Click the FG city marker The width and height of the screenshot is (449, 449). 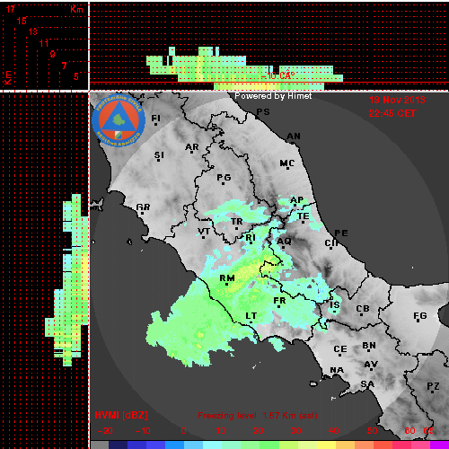418,321
